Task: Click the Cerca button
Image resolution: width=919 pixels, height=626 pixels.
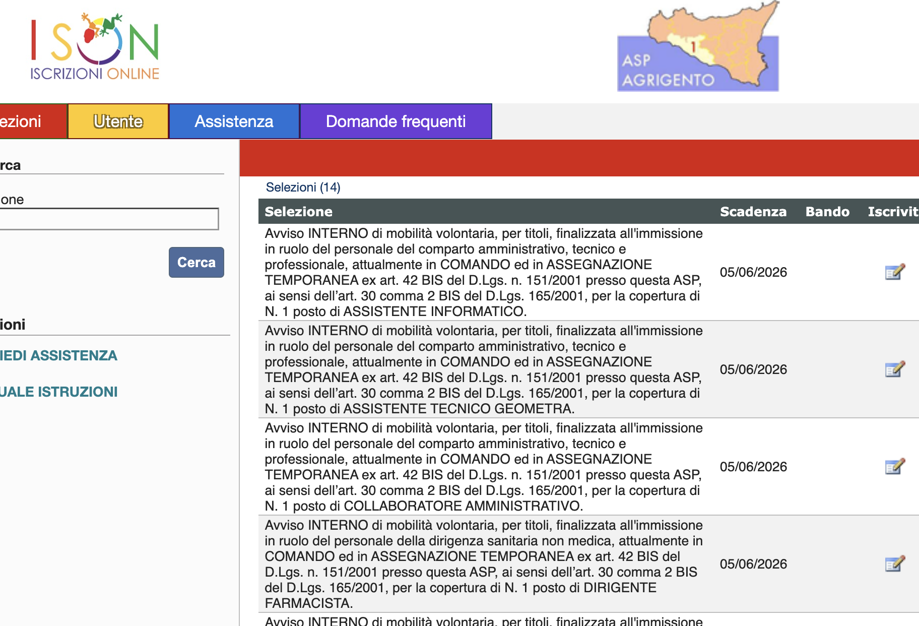Action: (196, 262)
